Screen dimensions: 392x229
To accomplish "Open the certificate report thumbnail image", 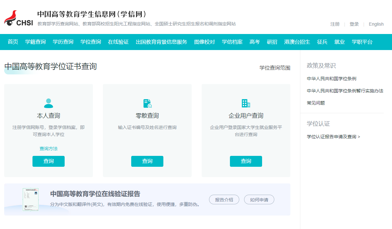I will tap(31, 199).
